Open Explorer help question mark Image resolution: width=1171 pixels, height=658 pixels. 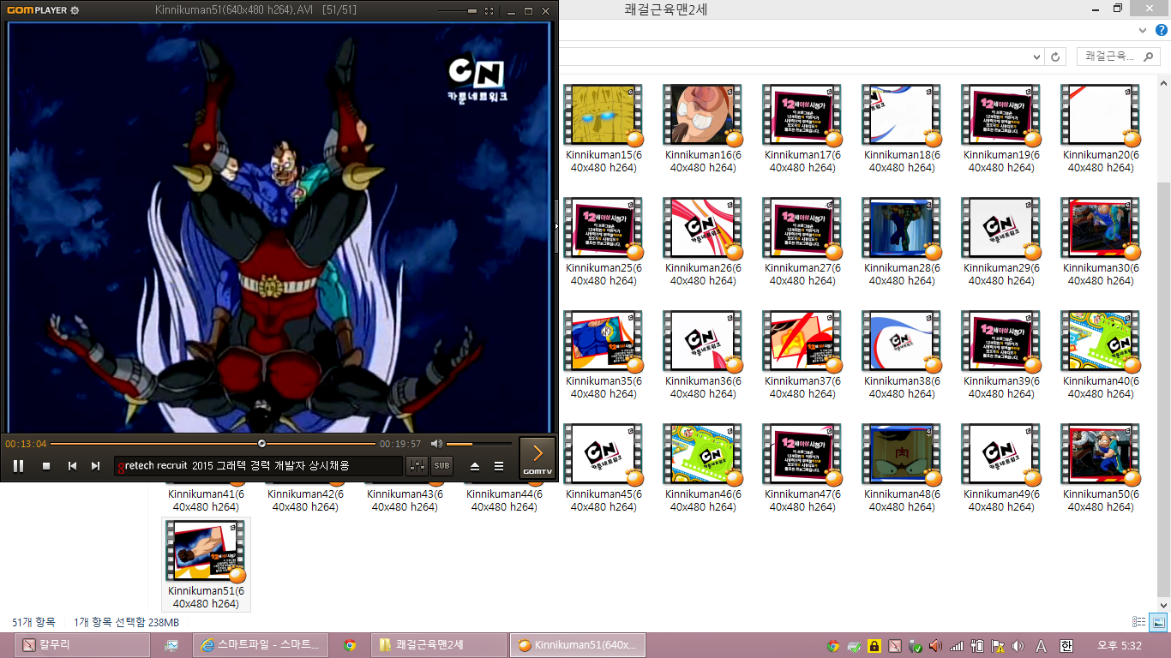(1162, 30)
